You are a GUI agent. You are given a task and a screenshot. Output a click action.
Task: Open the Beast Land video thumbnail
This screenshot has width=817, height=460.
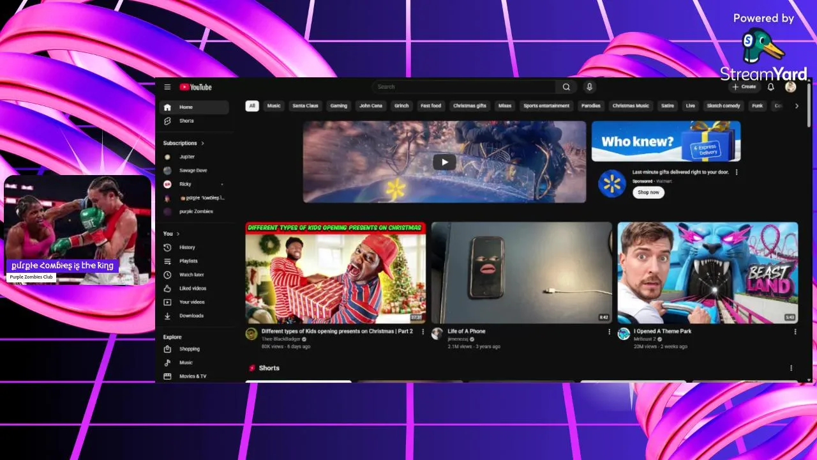(708, 273)
